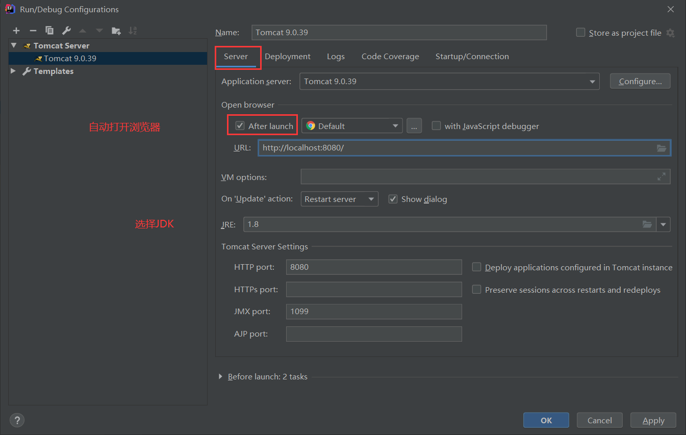This screenshot has width=686, height=435.
Task: Sort configurations alphabetically icon
Action: pyautogui.click(x=133, y=31)
